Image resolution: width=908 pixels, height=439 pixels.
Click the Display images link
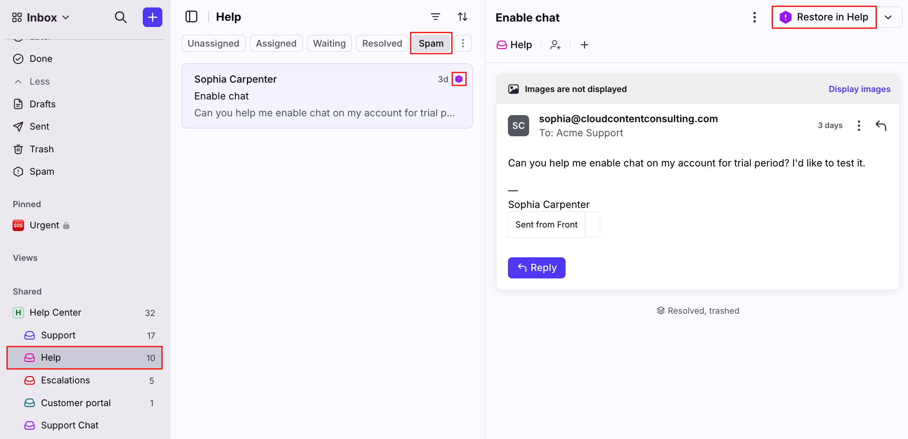point(859,89)
